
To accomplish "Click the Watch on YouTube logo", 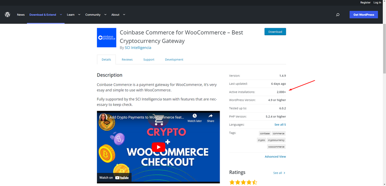I will 114,178.
